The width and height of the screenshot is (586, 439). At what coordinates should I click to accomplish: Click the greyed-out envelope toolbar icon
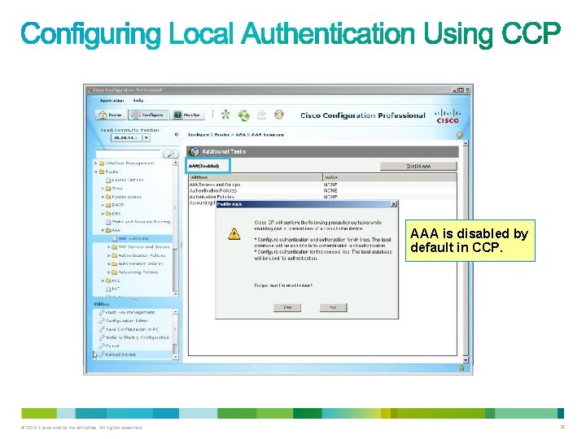point(261,115)
